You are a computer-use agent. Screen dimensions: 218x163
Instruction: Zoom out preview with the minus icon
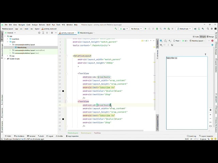tap(211, 119)
